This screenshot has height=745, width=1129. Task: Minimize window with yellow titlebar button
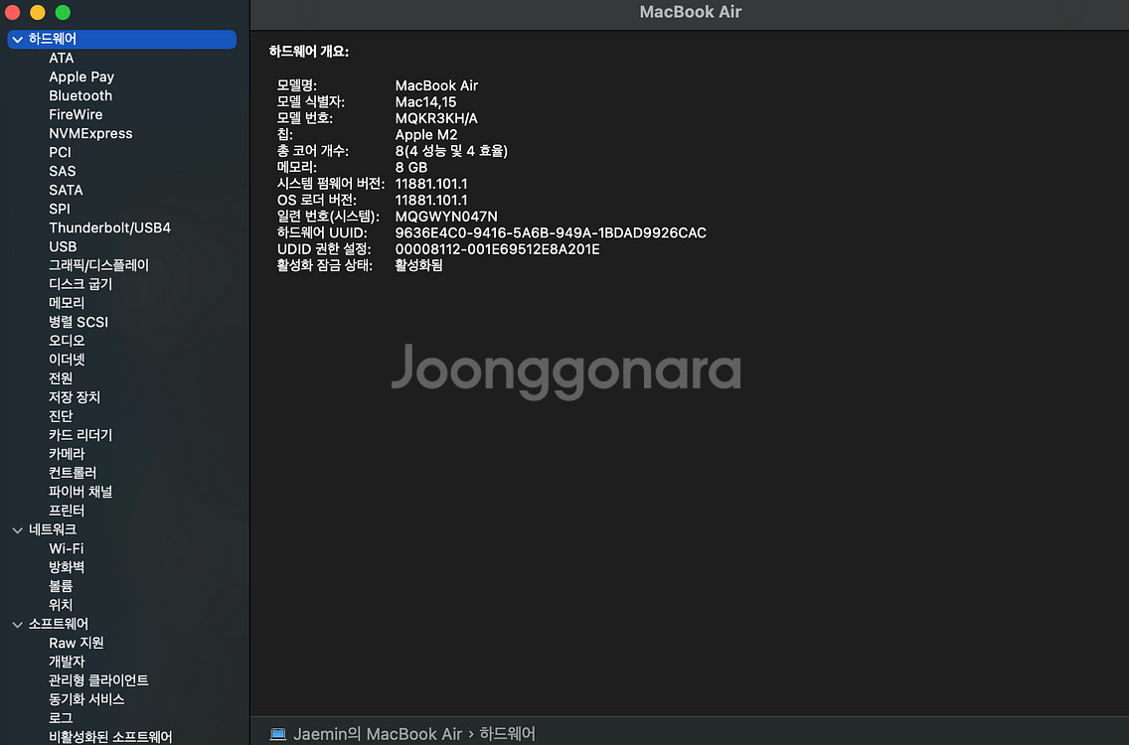tap(38, 12)
